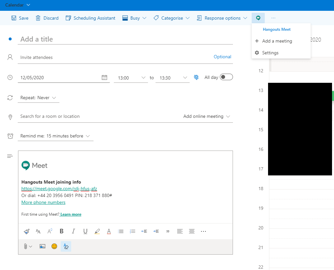This screenshot has width=334, height=270.
Task: Open the meet.google.com meeting link
Action: coord(59,189)
